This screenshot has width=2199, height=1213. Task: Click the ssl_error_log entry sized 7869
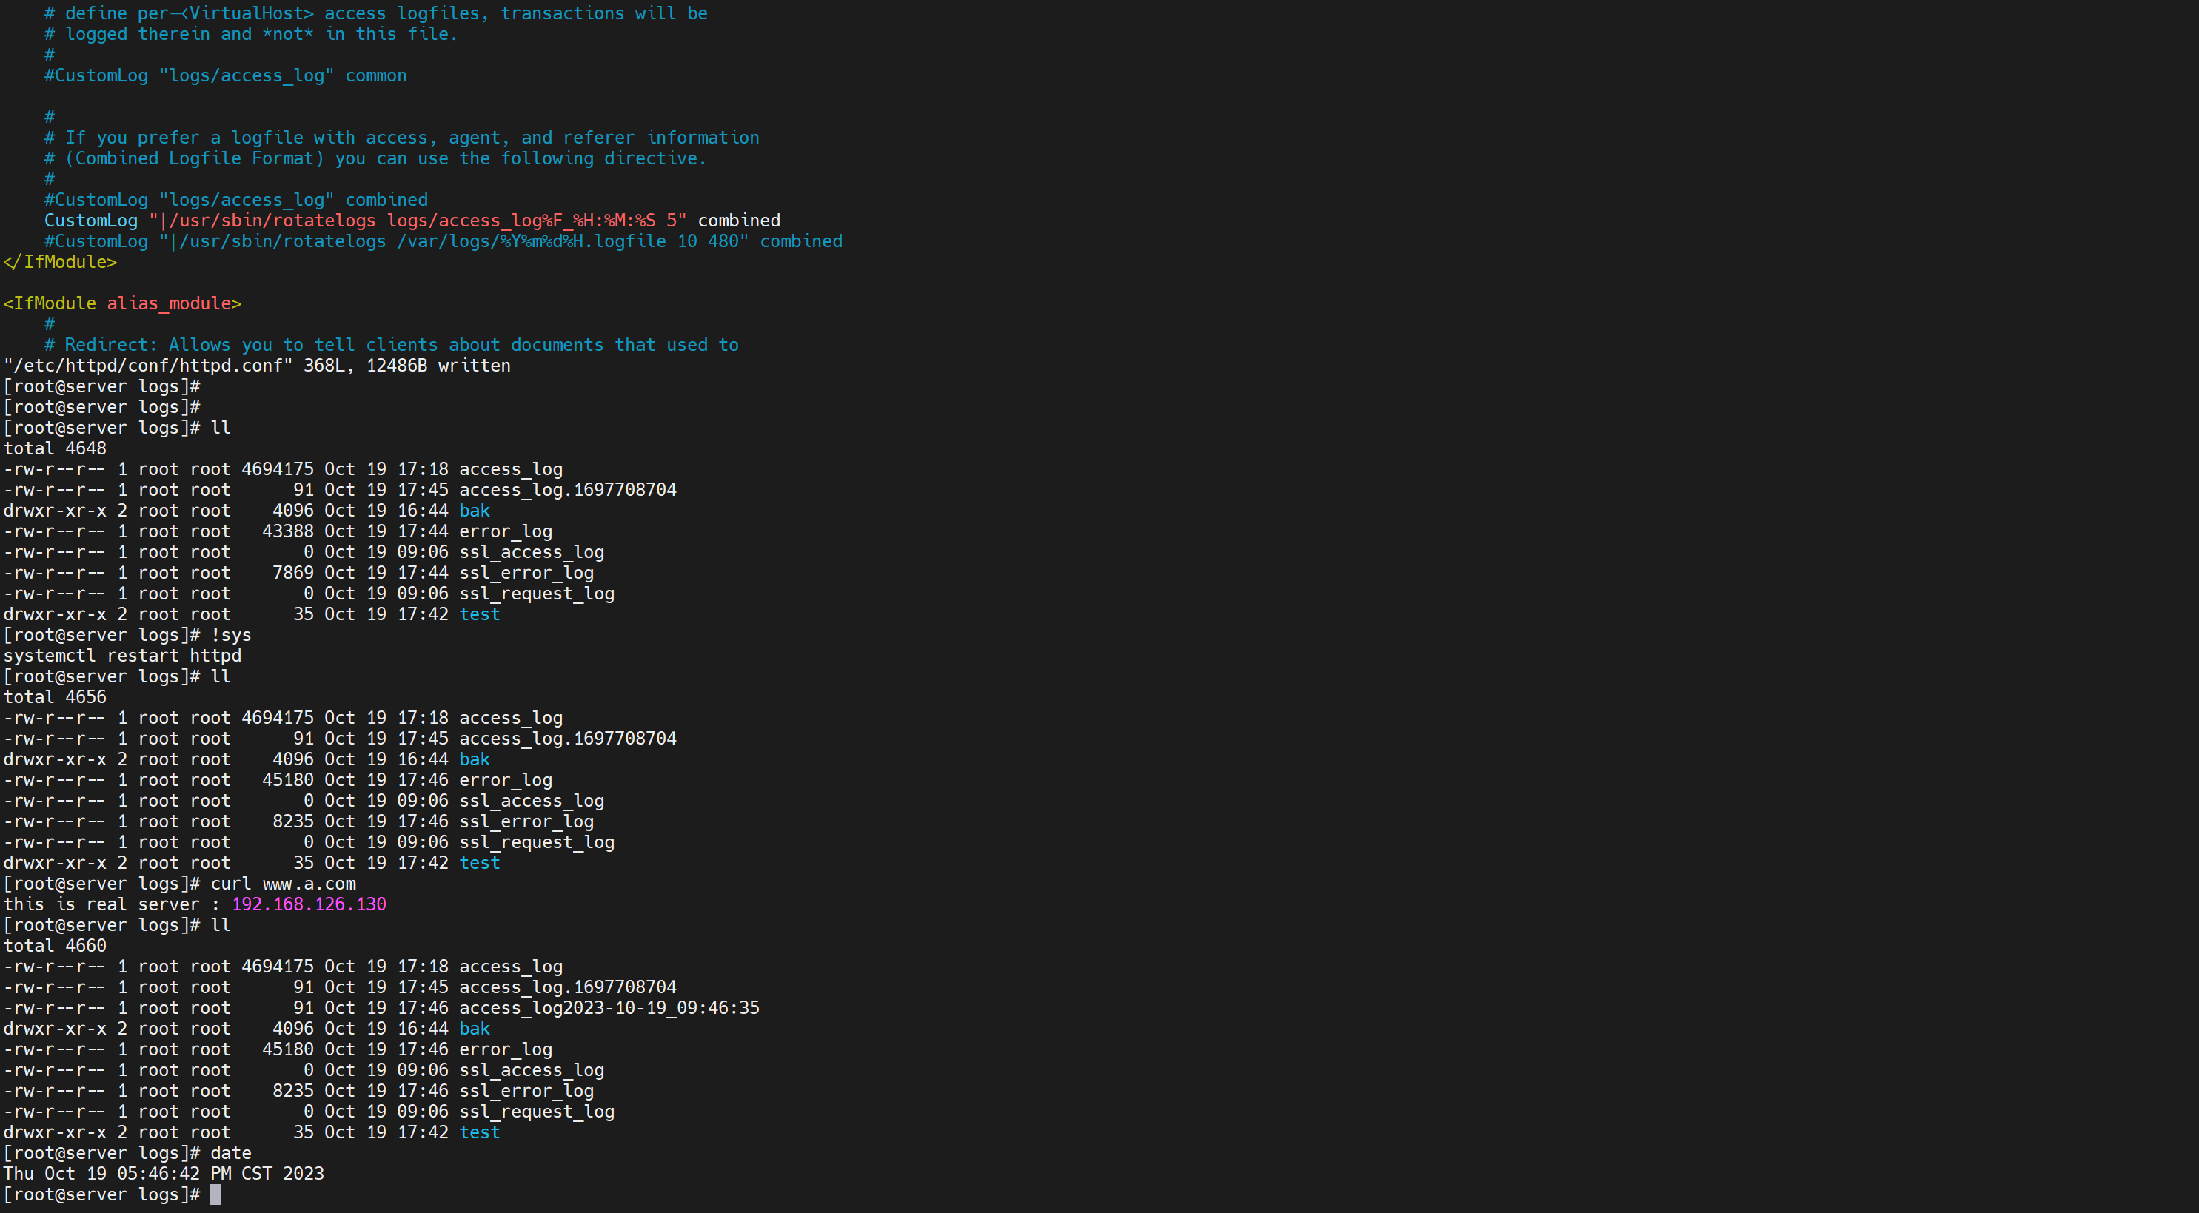click(526, 572)
